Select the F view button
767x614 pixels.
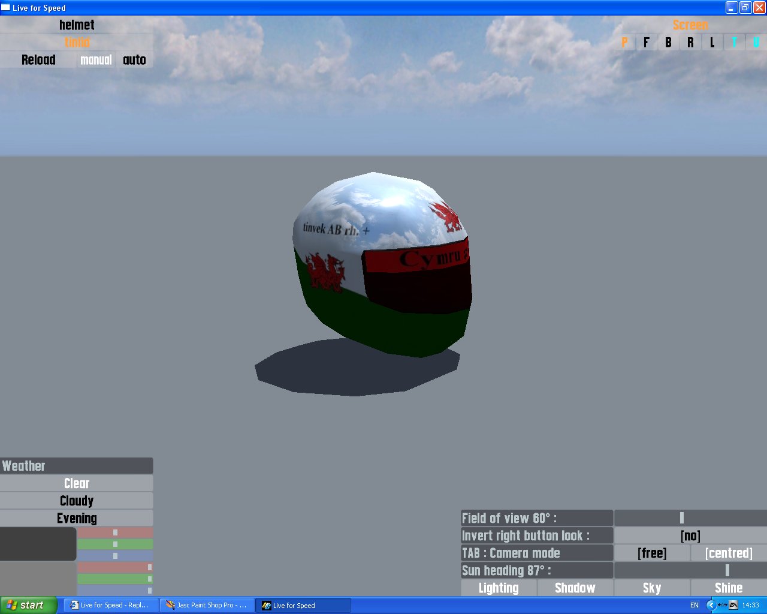click(646, 42)
